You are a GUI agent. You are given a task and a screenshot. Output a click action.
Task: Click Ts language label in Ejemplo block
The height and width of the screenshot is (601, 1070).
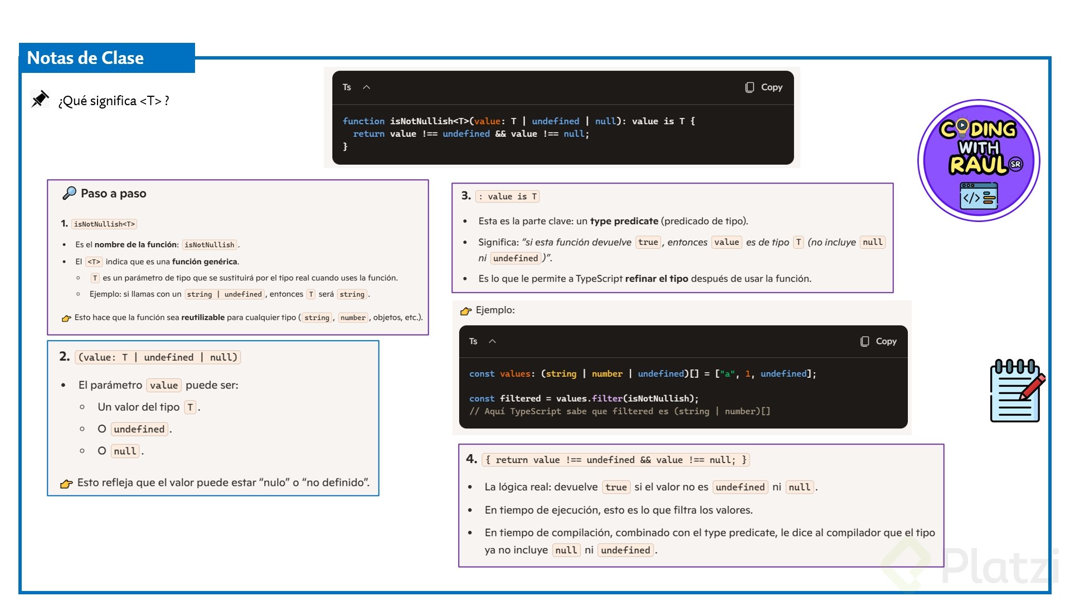tap(473, 341)
